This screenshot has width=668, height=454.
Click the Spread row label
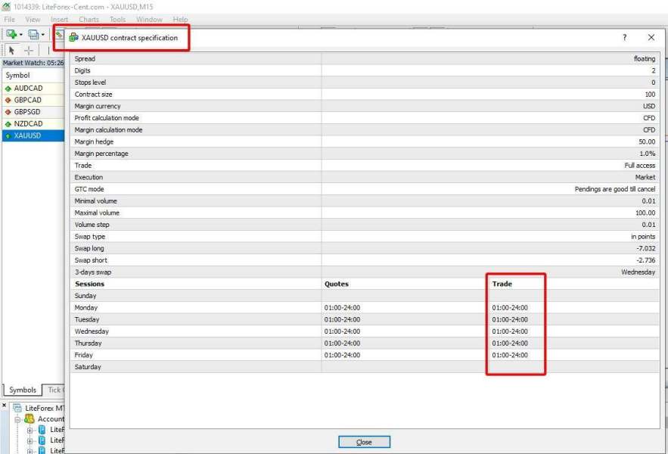(85, 59)
